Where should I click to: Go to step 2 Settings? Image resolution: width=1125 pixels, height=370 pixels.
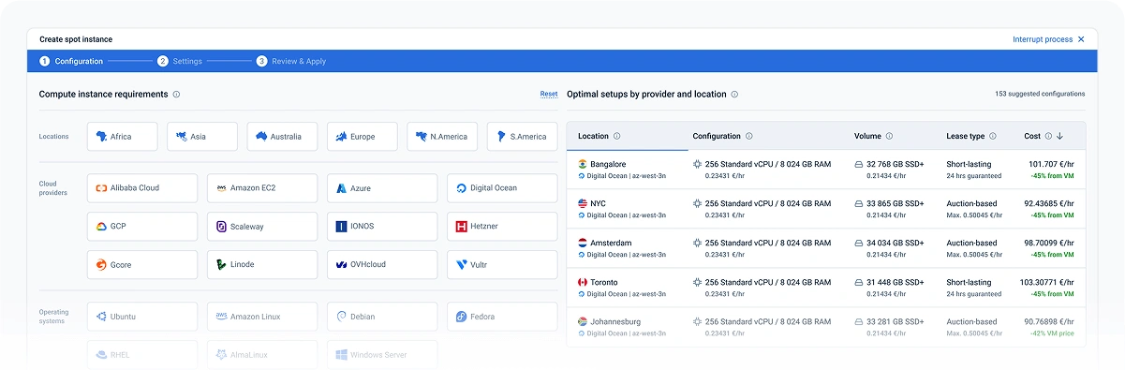click(180, 61)
